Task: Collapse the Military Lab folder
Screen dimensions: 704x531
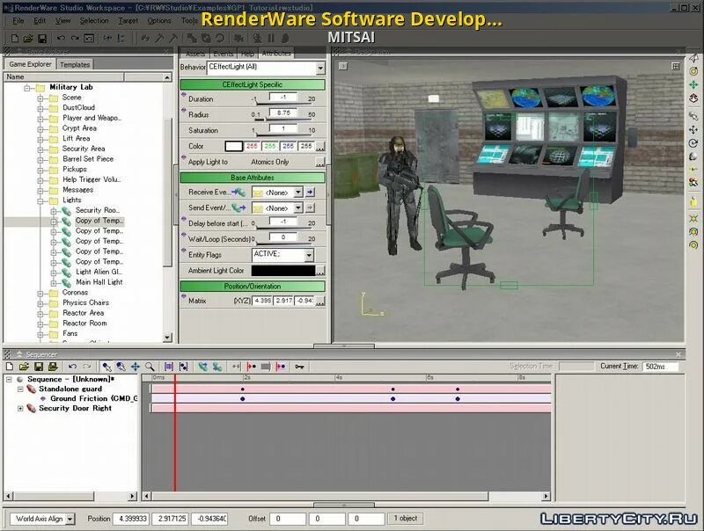Action: click(x=27, y=87)
